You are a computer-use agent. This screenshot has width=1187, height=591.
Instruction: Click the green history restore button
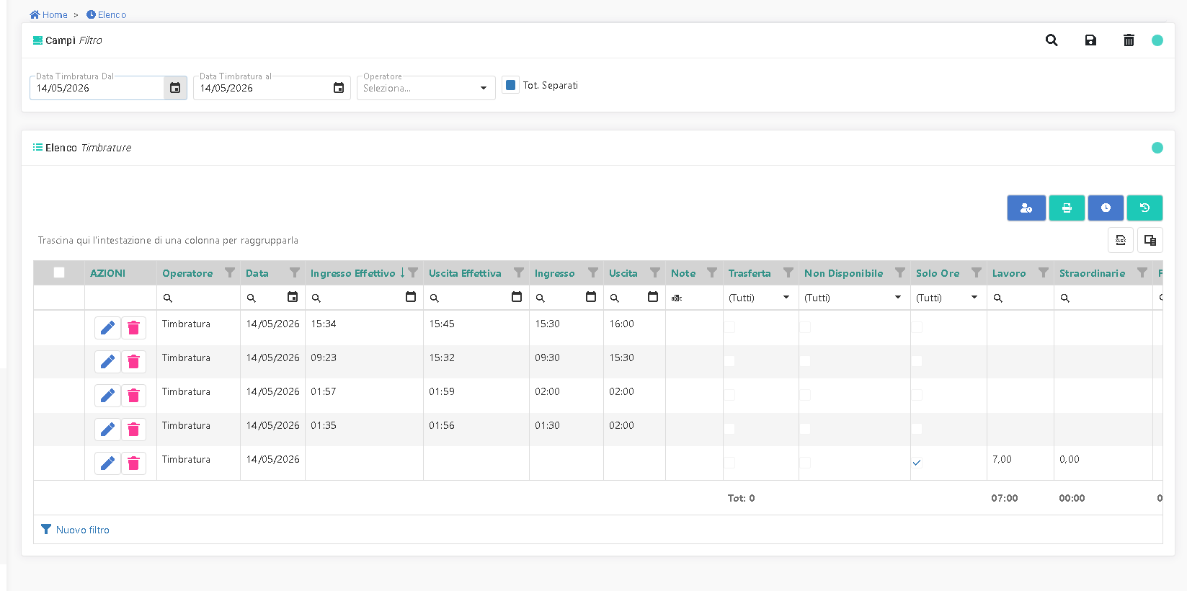point(1144,208)
